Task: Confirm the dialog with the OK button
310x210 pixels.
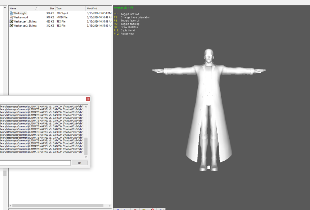Action: (80, 163)
